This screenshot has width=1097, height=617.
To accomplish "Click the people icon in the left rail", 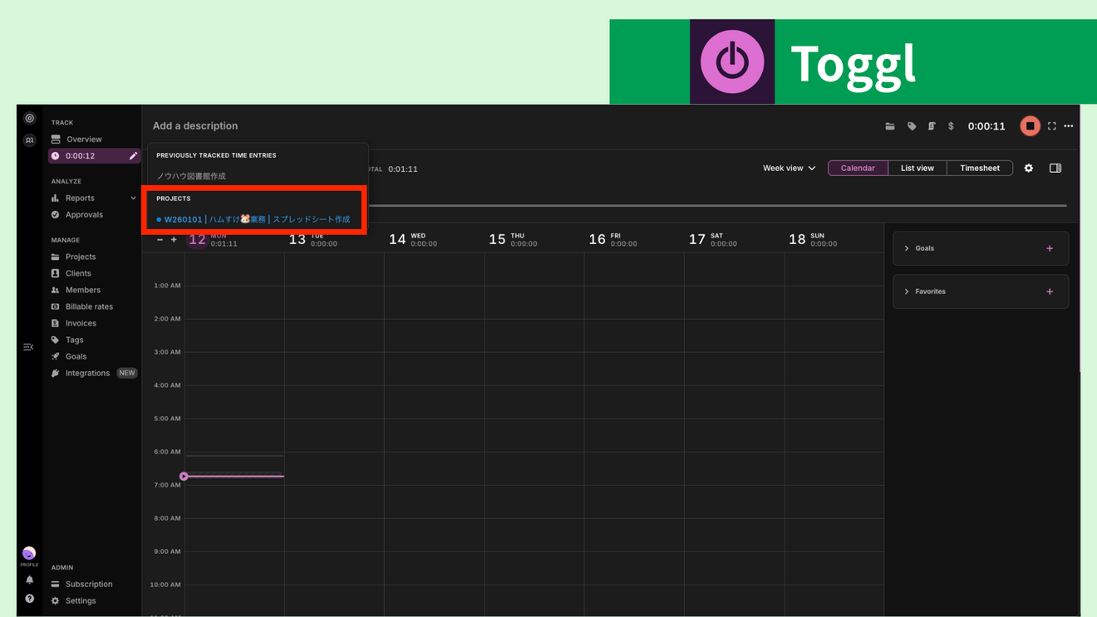I will [x=30, y=140].
